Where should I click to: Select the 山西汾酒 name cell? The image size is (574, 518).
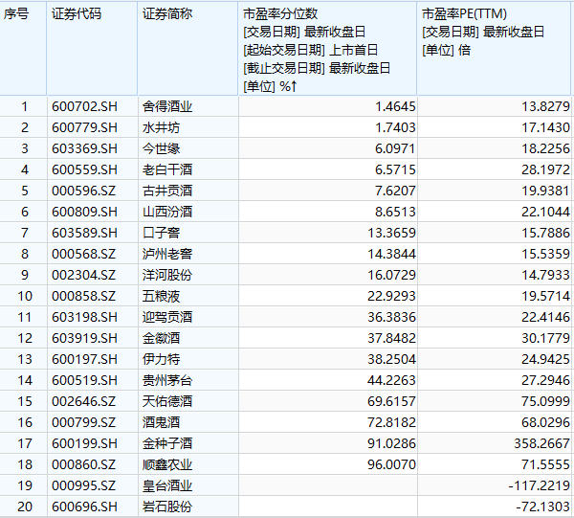point(167,212)
